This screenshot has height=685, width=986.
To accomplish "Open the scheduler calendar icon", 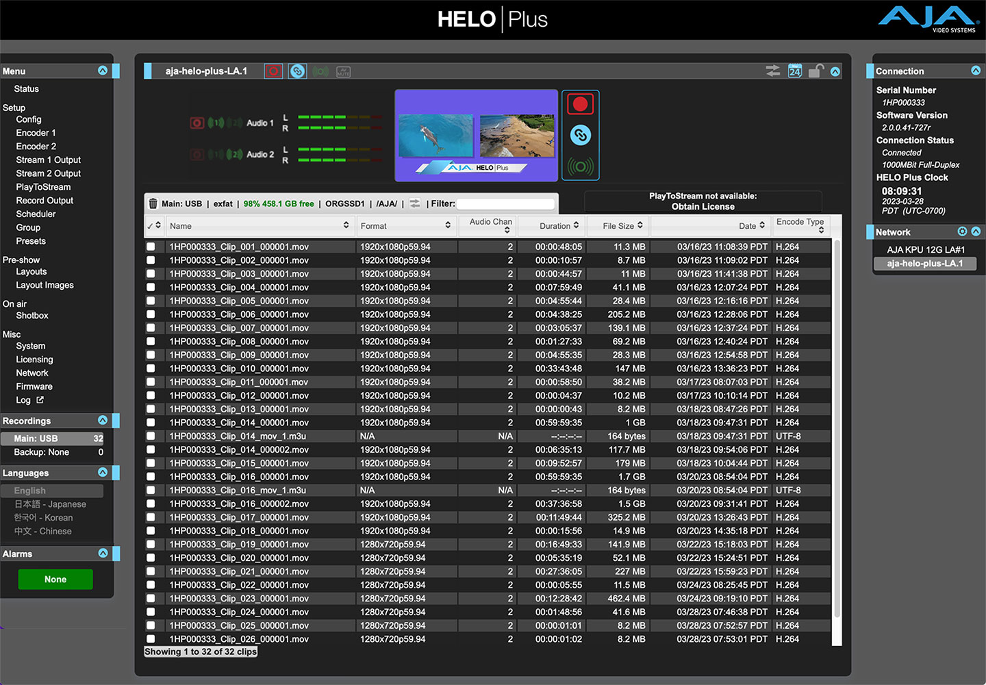I will [794, 71].
